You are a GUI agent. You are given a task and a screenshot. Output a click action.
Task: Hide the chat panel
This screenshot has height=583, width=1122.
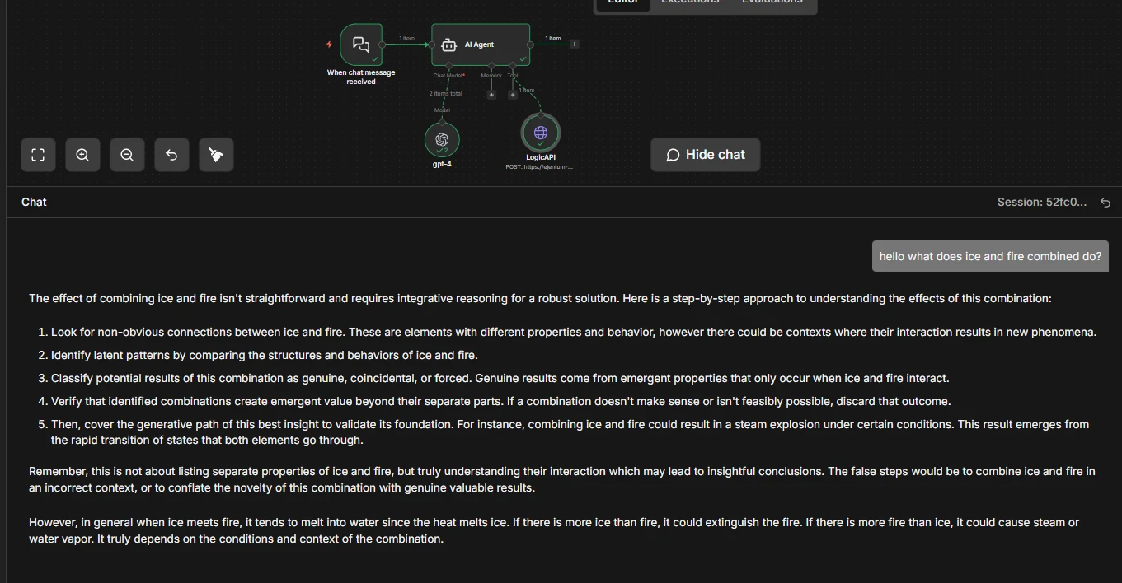pyautogui.click(x=705, y=155)
